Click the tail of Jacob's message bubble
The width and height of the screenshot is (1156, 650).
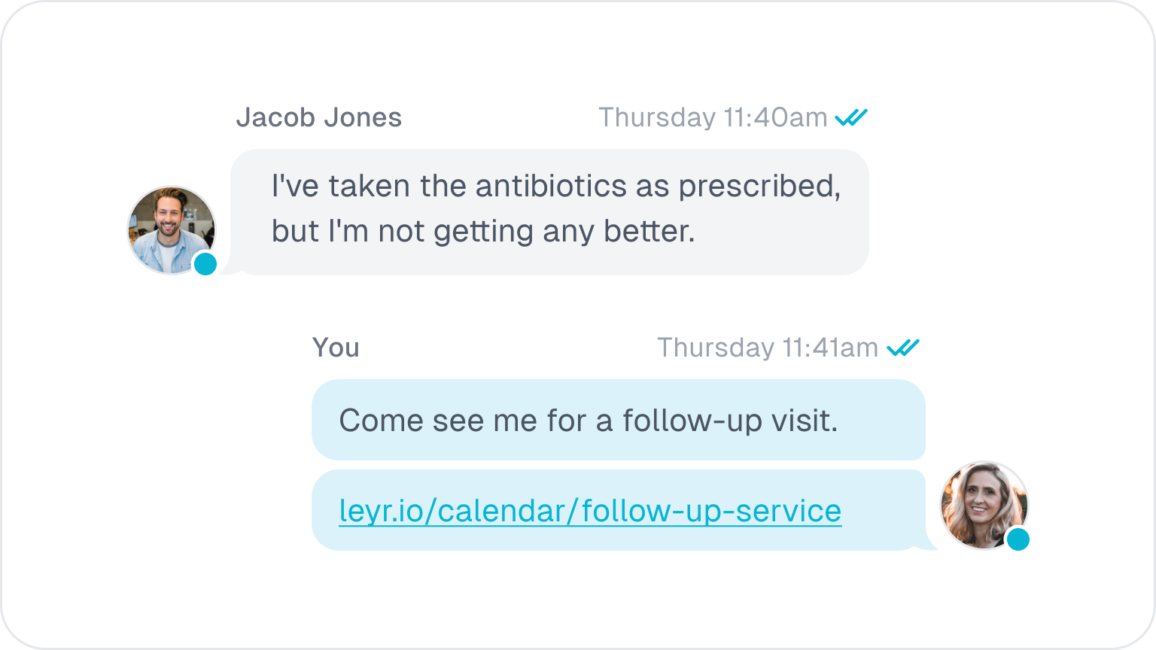228,269
